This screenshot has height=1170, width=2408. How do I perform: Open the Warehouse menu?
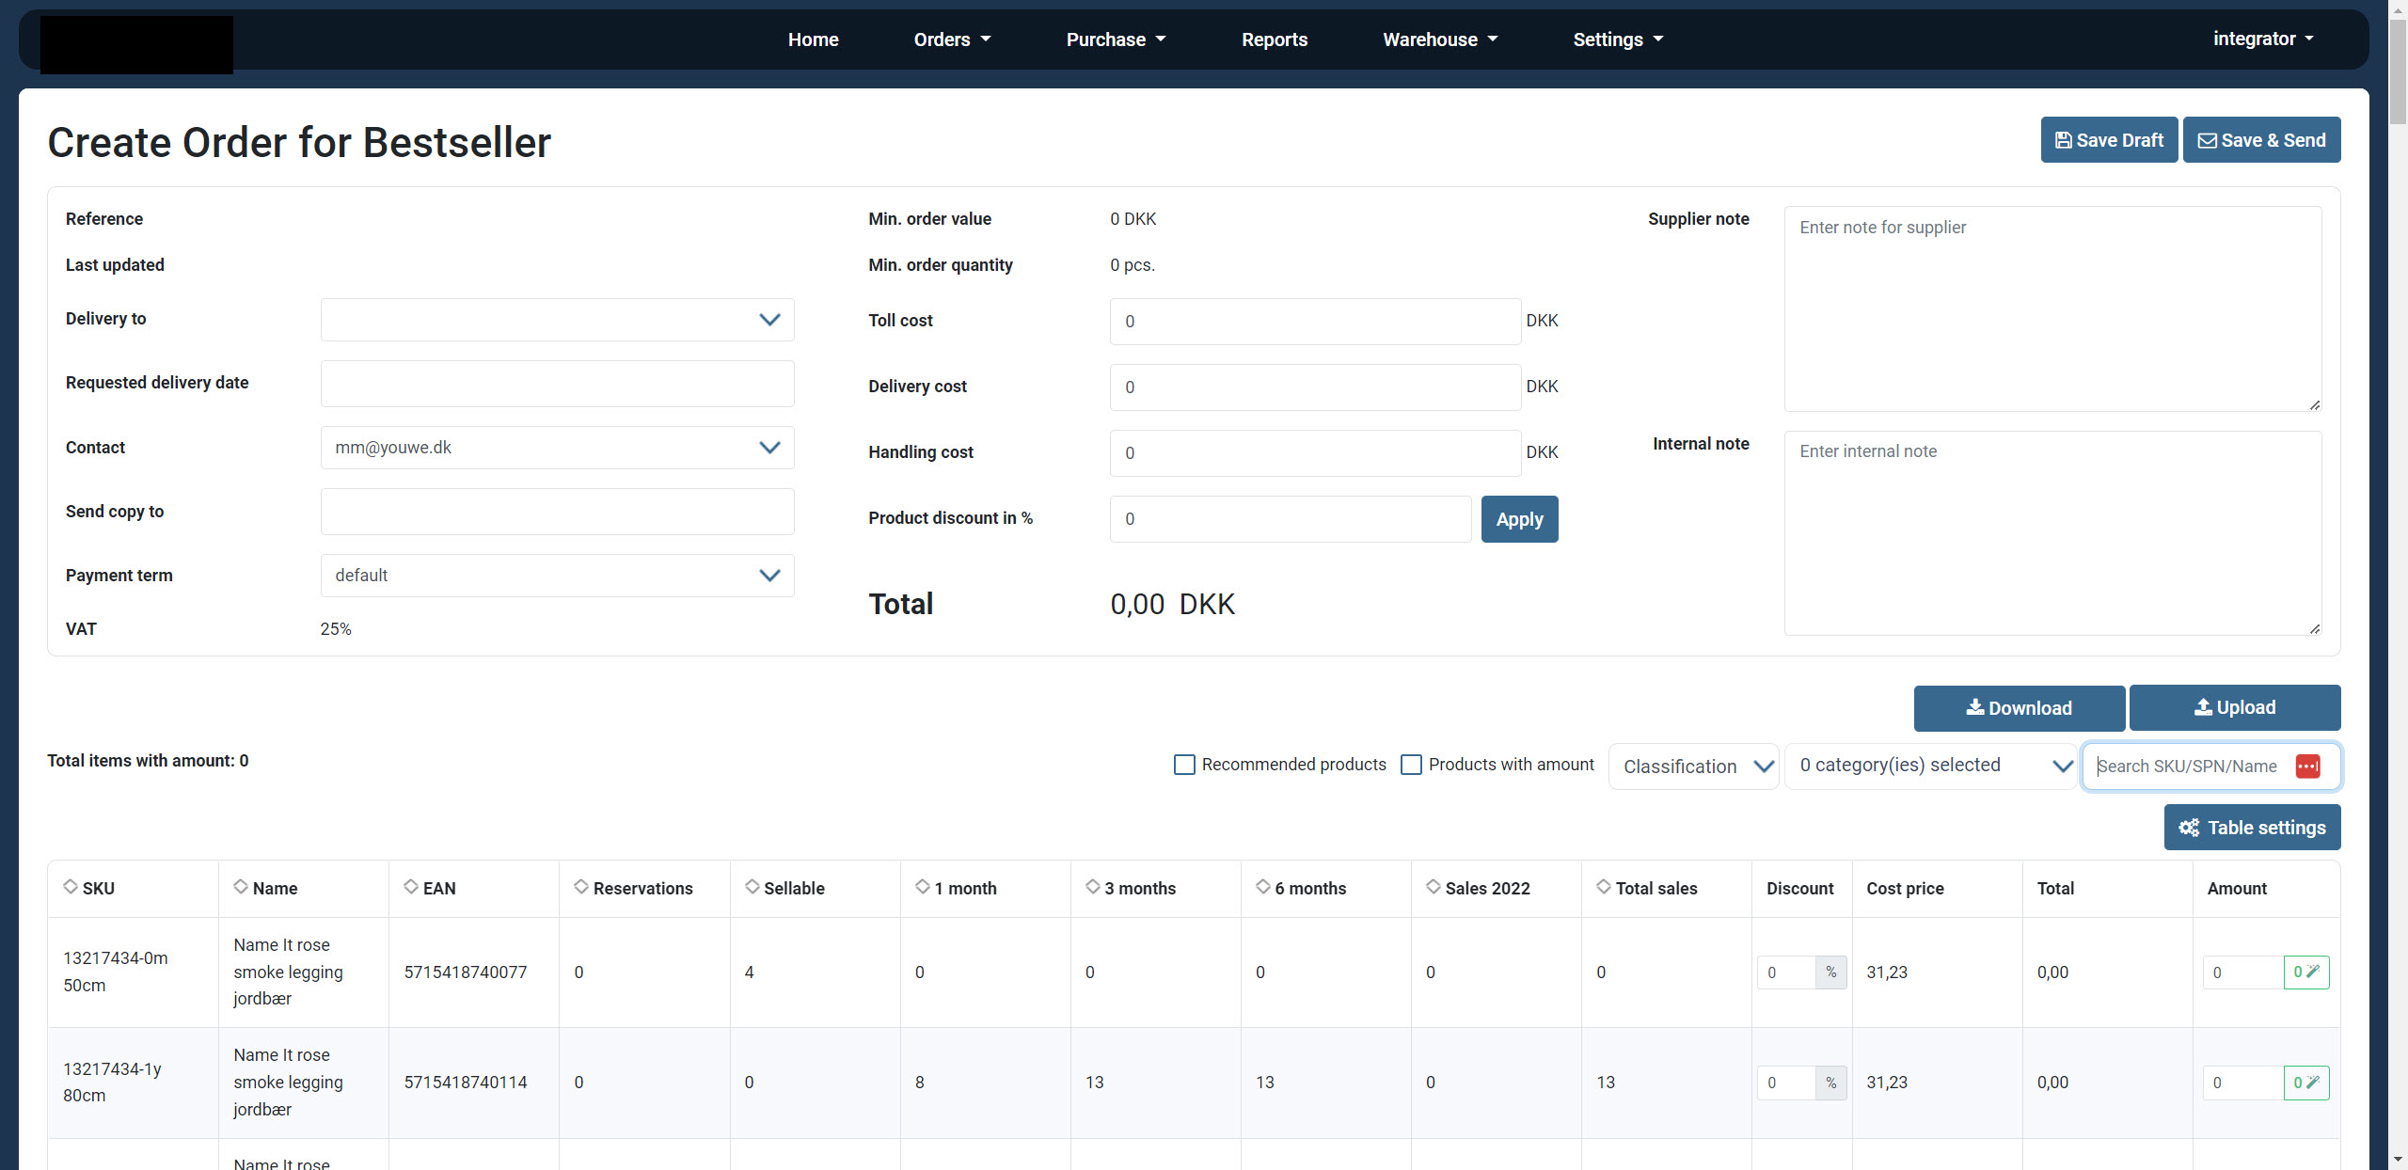1439,40
